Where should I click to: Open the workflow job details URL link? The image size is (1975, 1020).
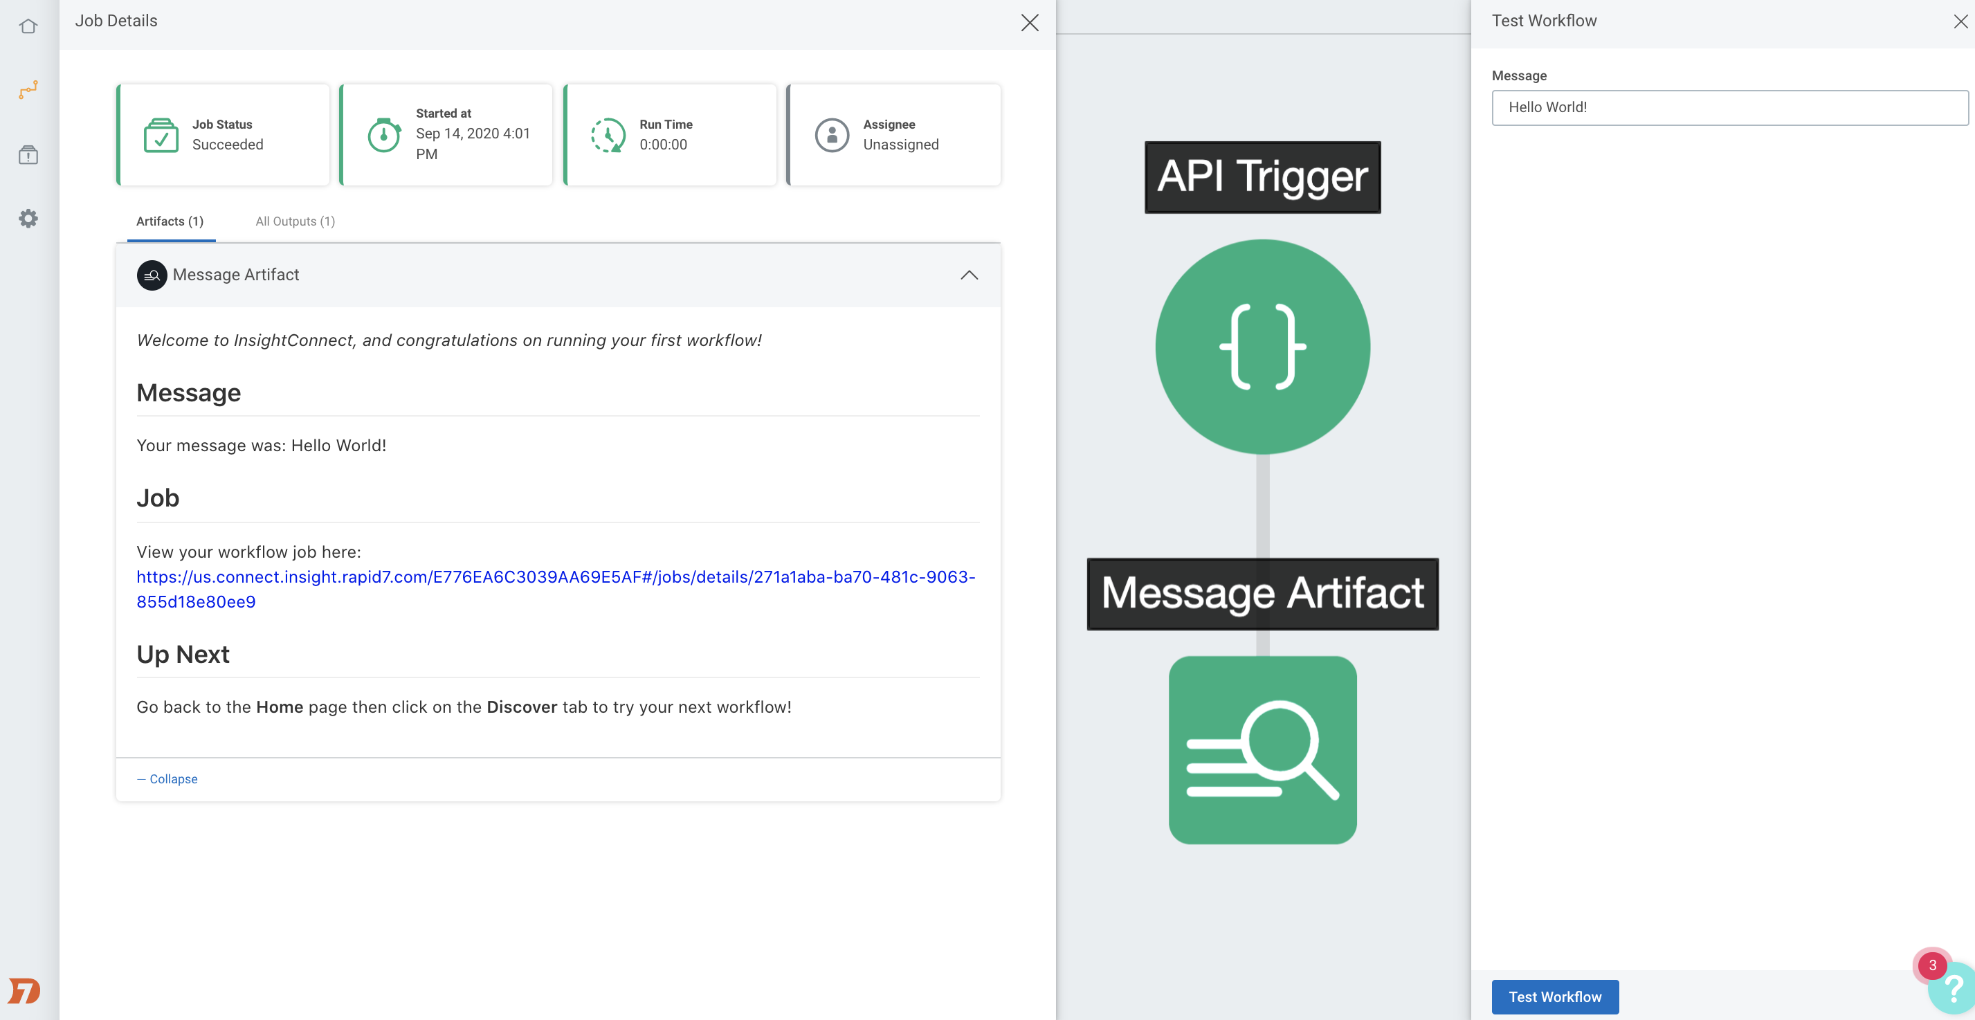point(556,589)
